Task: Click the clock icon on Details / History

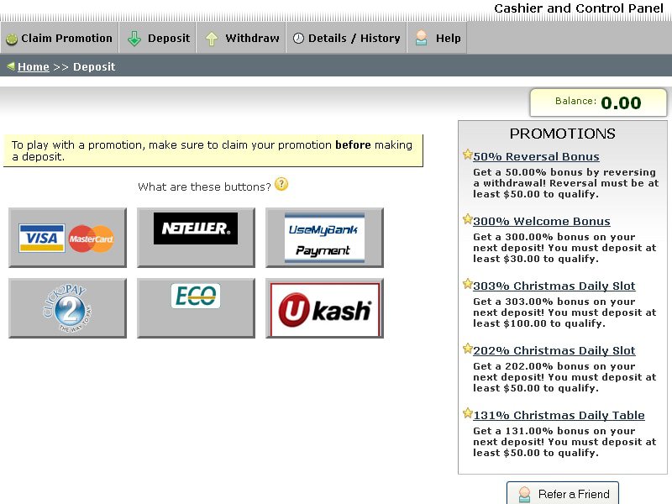Action: tap(298, 38)
